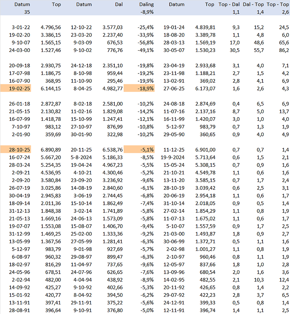290x314 pixels.
Task: Click the Top column header
Action: coord(56,5)
